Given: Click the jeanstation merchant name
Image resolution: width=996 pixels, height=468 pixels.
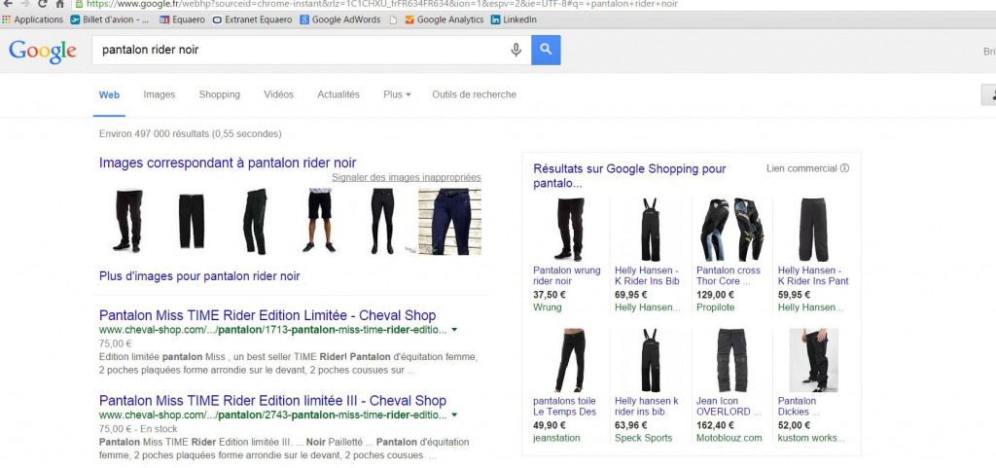Looking at the screenshot, I should (x=556, y=438).
